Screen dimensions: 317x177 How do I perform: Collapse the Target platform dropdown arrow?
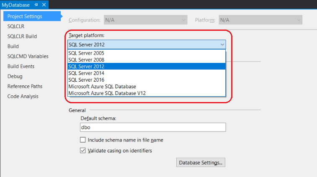[x=222, y=45]
